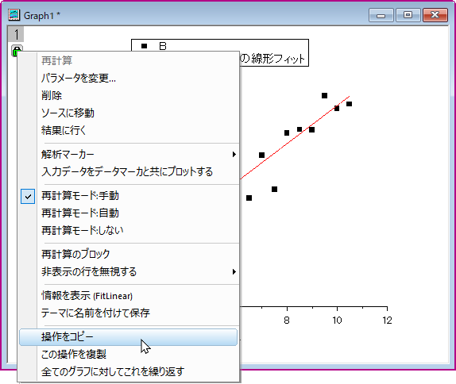The width and height of the screenshot is (456, 384).
Task: Close the Graph1 window
Action: click(435, 15)
